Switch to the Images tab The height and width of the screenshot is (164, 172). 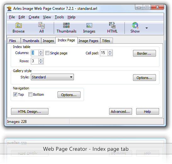coord(48,41)
